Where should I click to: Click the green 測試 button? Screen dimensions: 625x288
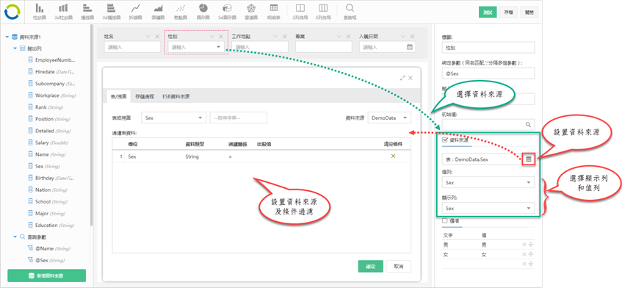coord(488,12)
